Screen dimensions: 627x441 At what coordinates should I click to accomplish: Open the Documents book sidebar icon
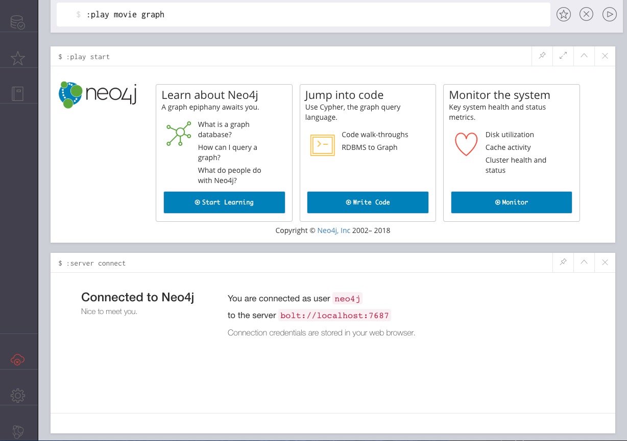point(18,94)
